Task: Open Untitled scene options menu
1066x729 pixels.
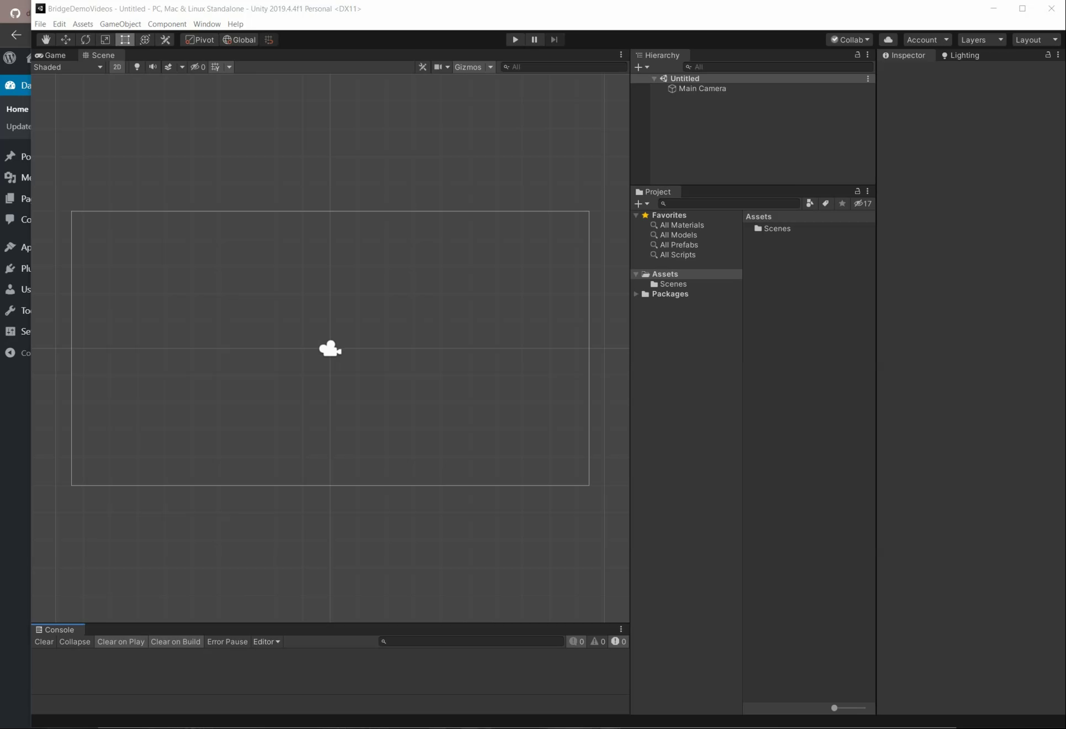Action: click(868, 79)
